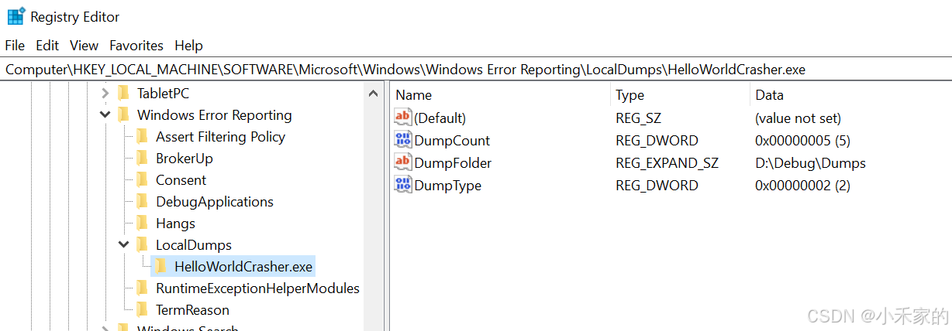The width and height of the screenshot is (952, 331).
Task: Click the 0x00000005 (5) data cell
Action: pos(802,141)
